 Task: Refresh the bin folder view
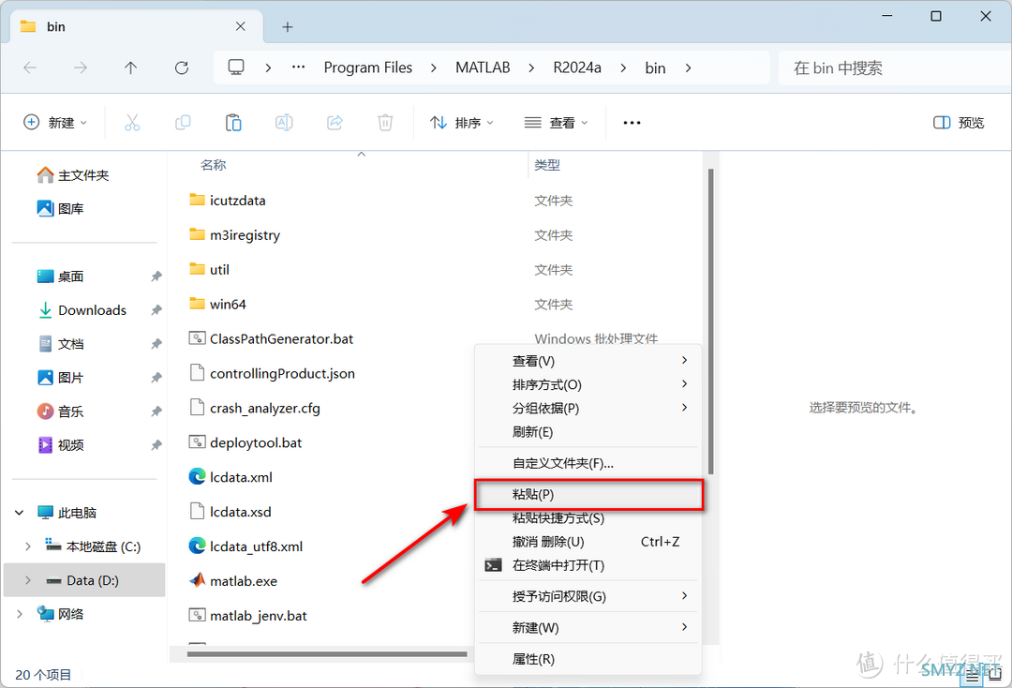pos(182,67)
